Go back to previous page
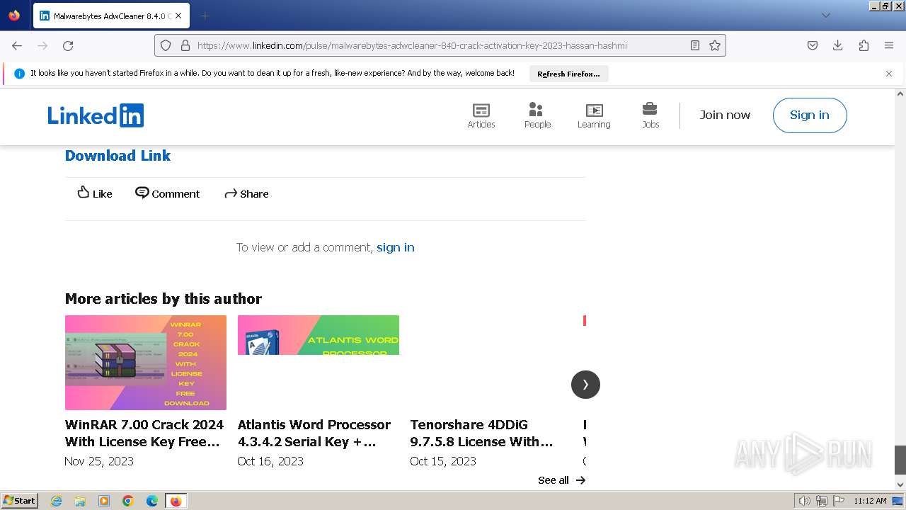This screenshot has height=510, width=906. [17, 45]
